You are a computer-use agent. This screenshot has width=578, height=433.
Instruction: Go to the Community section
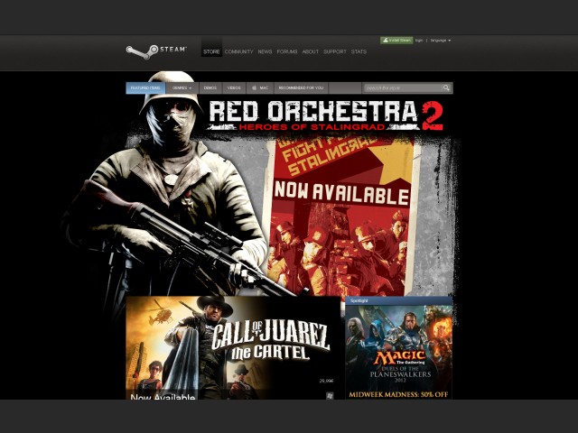pyautogui.click(x=238, y=51)
